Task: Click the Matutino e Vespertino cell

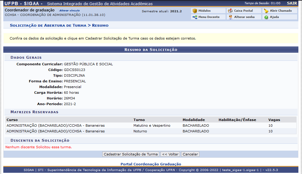Action: (x=152, y=125)
